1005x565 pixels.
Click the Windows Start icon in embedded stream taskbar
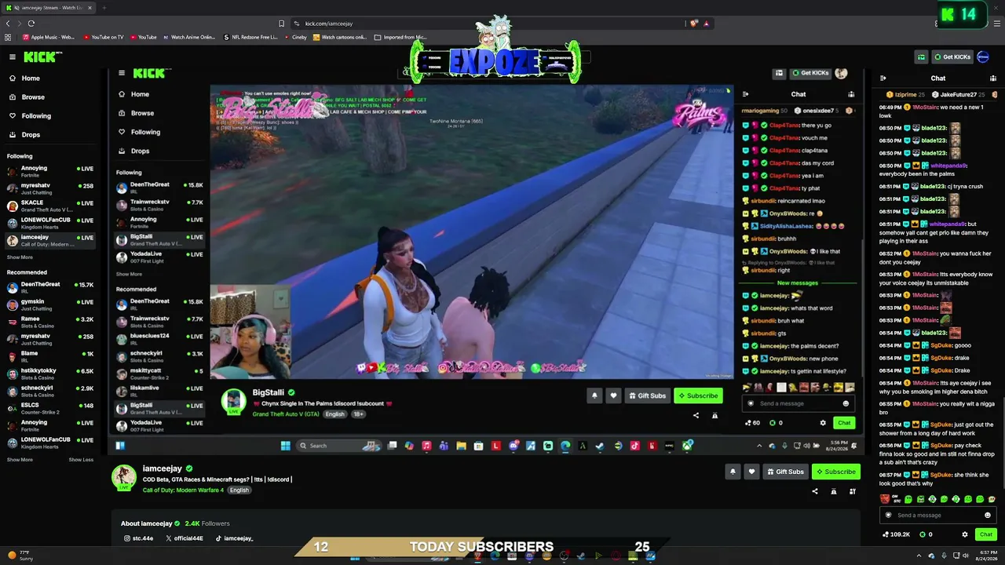(285, 446)
